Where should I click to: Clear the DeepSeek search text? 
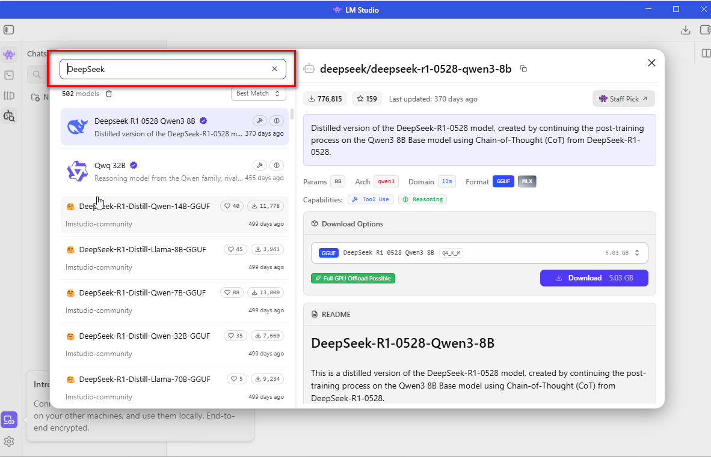point(274,69)
